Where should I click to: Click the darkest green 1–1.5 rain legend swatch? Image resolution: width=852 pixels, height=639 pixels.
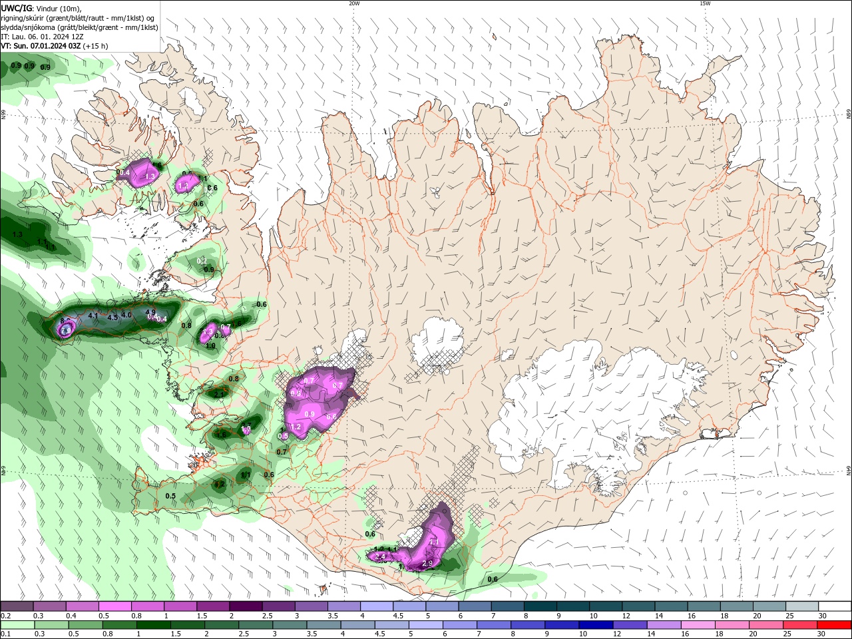(153, 625)
